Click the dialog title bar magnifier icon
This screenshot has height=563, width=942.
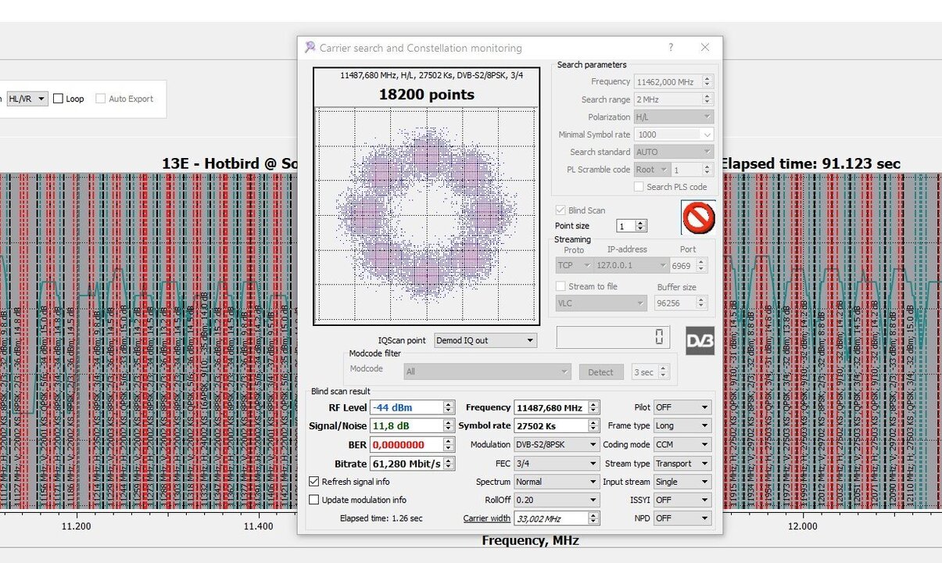pos(310,48)
